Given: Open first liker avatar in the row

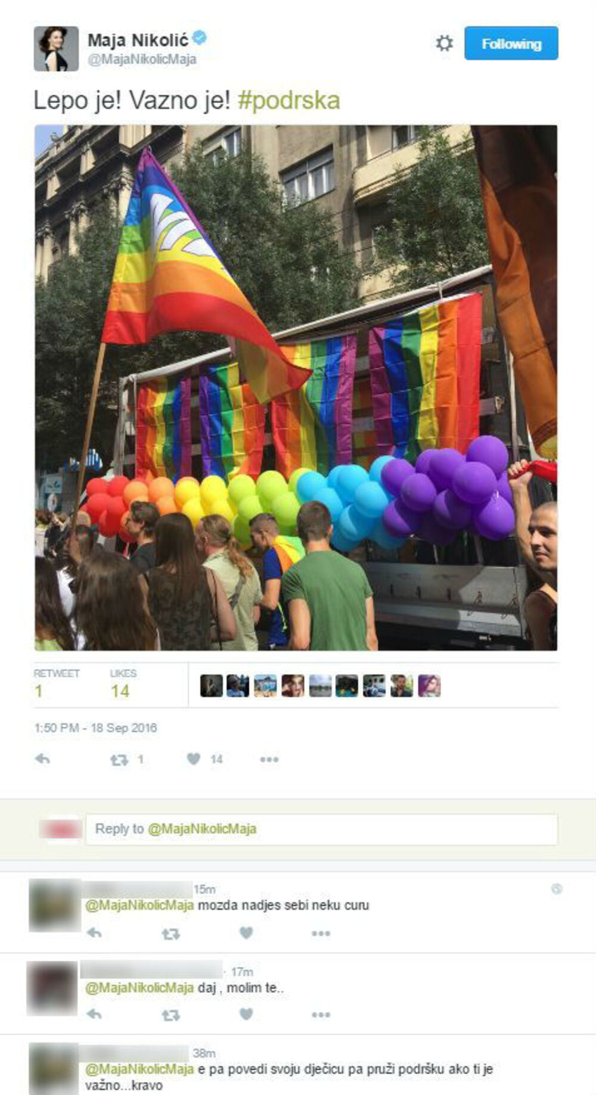Looking at the screenshot, I should click(211, 686).
